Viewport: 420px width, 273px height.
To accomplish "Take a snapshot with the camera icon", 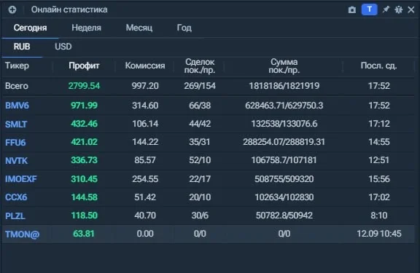I will point(352,10).
